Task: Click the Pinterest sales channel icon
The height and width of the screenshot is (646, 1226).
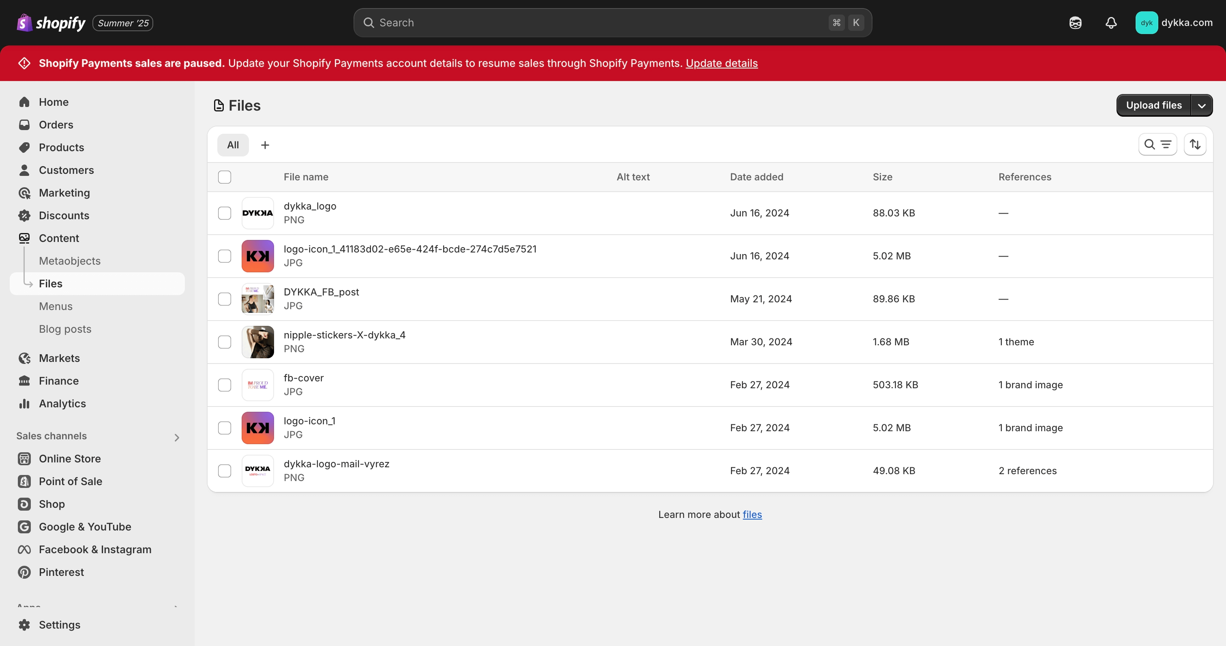Action: [x=24, y=572]
